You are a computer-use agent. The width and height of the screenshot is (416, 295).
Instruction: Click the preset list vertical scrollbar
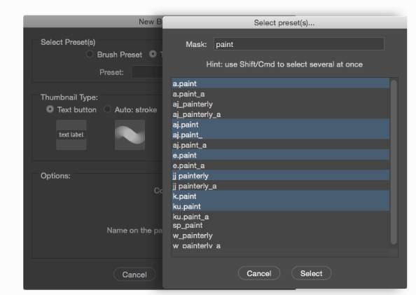pos(394,162)
